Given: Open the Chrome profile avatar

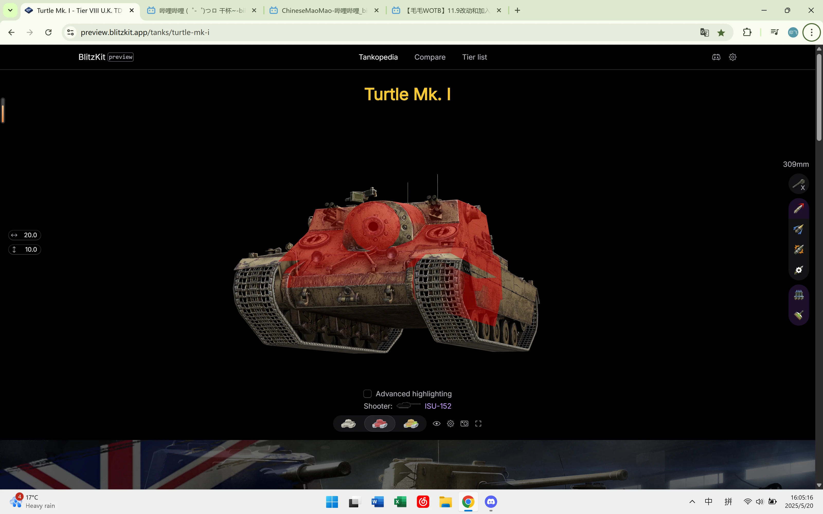Looking at the screenshot, I should pyautogui.click(x=793, y=32).
